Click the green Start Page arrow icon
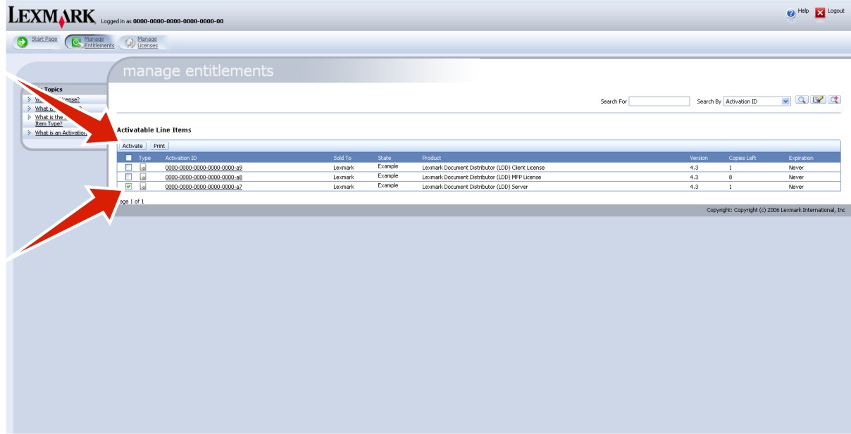 22,42
